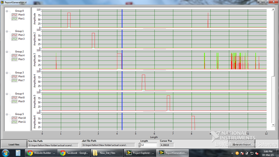Image resolution: width=279 pixels, height=157 pixels.
Task: Select Plot 10 text in tree
Action: point(22,118)
